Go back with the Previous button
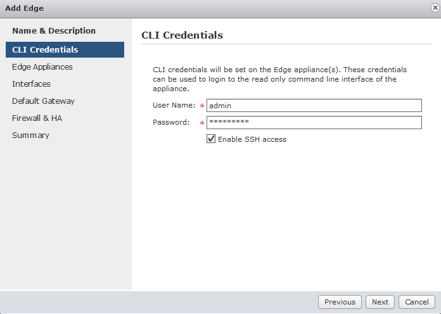Viewport: 441px width, 314px height. 340,302
